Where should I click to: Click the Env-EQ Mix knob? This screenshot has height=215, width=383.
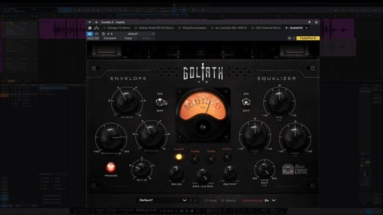203,175
